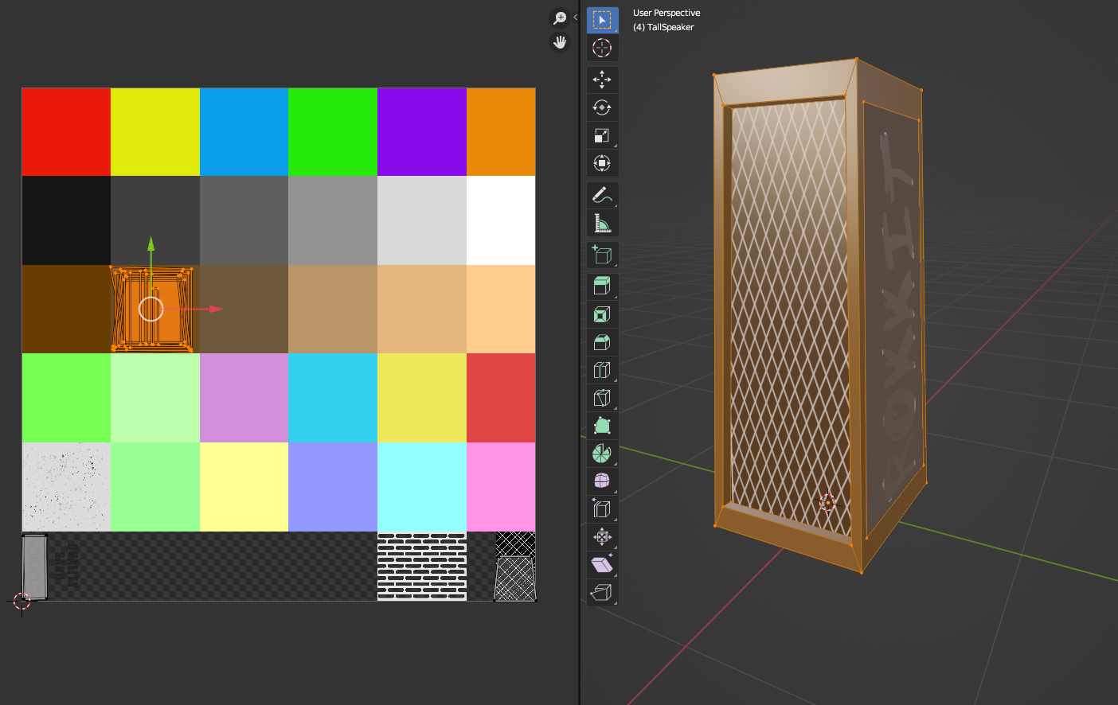Click the purple palette swatch
1118x705 pixels.
(x=421, y=132)
